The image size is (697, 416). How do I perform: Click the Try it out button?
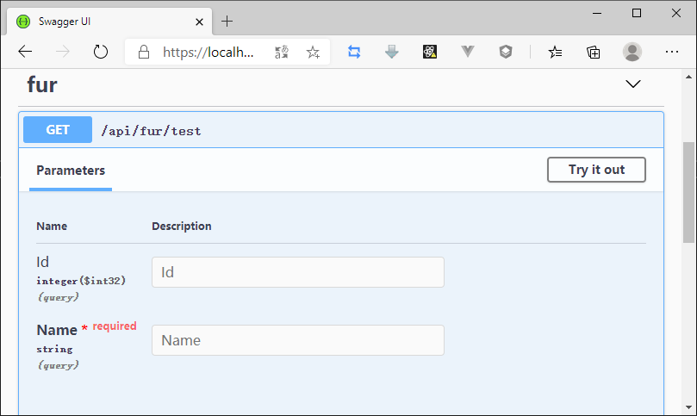[596, 170]
